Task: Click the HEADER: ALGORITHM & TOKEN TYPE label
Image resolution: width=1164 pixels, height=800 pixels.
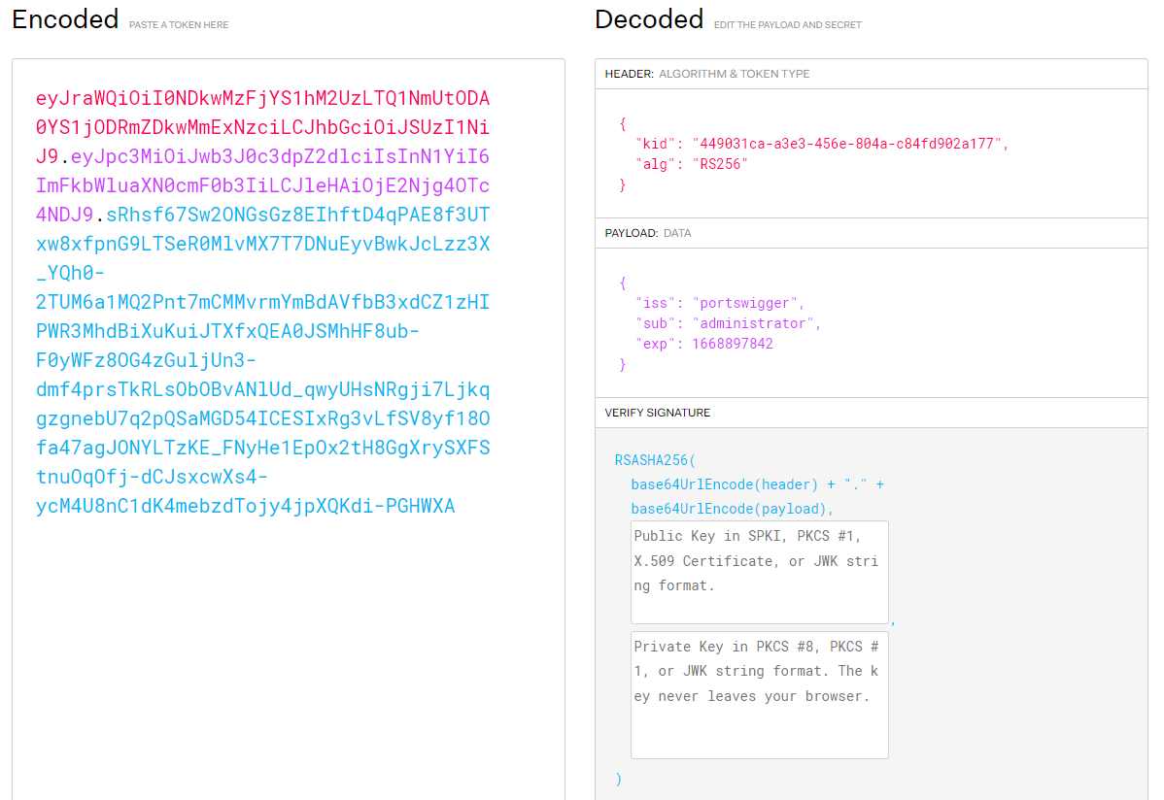Action: 706,74
